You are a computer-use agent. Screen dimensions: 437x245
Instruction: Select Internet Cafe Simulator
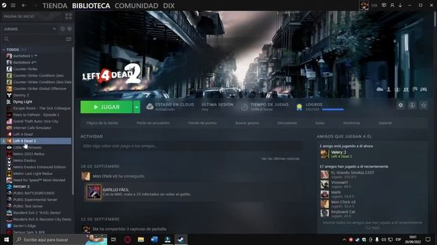click(x=32, y=128)
